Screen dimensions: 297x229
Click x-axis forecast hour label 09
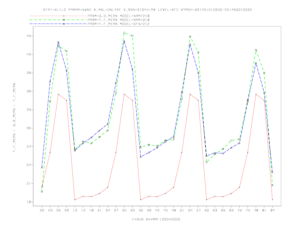[x=66, y=210]
